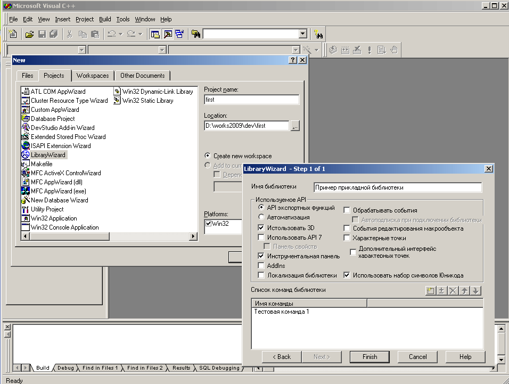
Task: Click the Open file folder icon
Action: 29,34
